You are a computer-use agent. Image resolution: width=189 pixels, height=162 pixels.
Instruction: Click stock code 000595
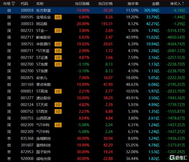(27, 17)
